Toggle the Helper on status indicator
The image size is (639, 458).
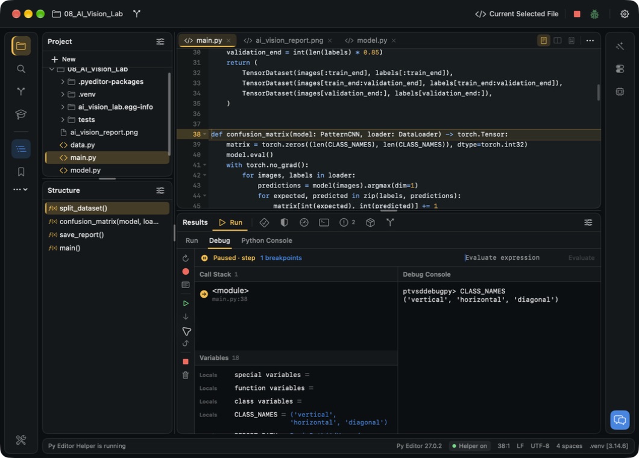470,446
